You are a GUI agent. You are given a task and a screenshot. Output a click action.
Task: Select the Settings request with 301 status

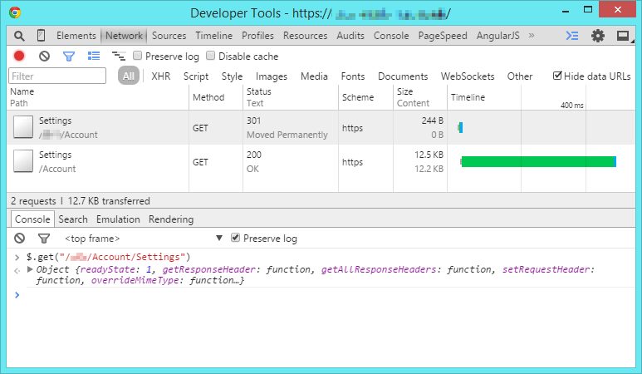tap(321, 127)
